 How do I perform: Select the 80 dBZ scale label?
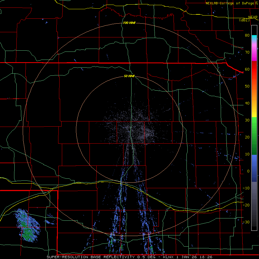coord(247,35)
